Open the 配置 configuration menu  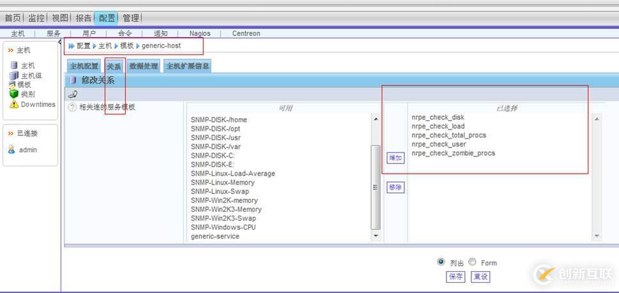[x=107, y=18]
